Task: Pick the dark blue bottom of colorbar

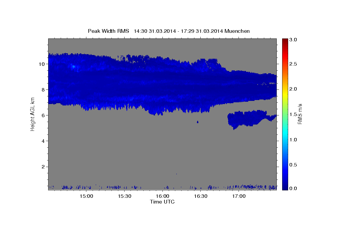Action: (285, 188)
